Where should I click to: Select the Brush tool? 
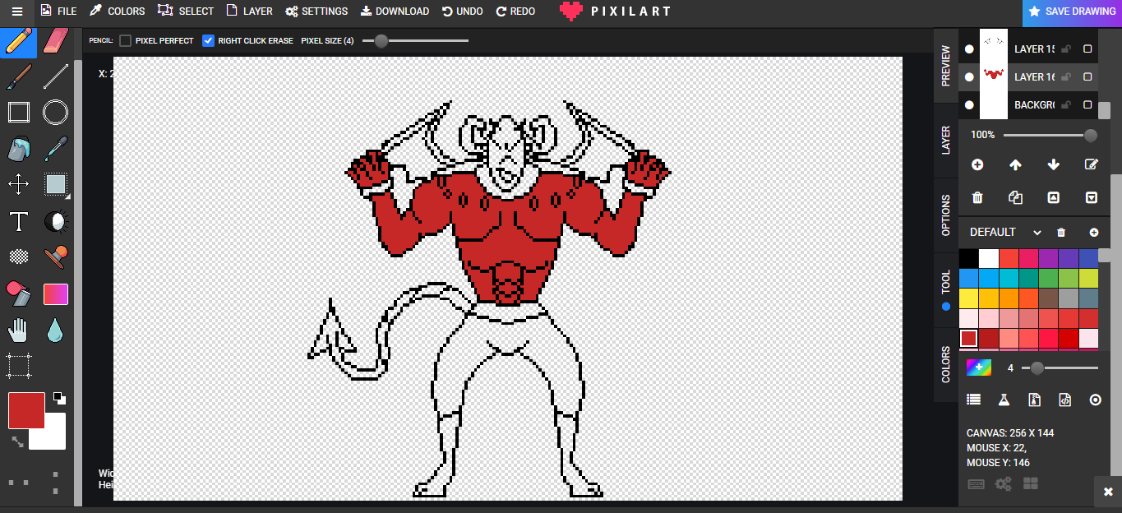coord(18,76)
